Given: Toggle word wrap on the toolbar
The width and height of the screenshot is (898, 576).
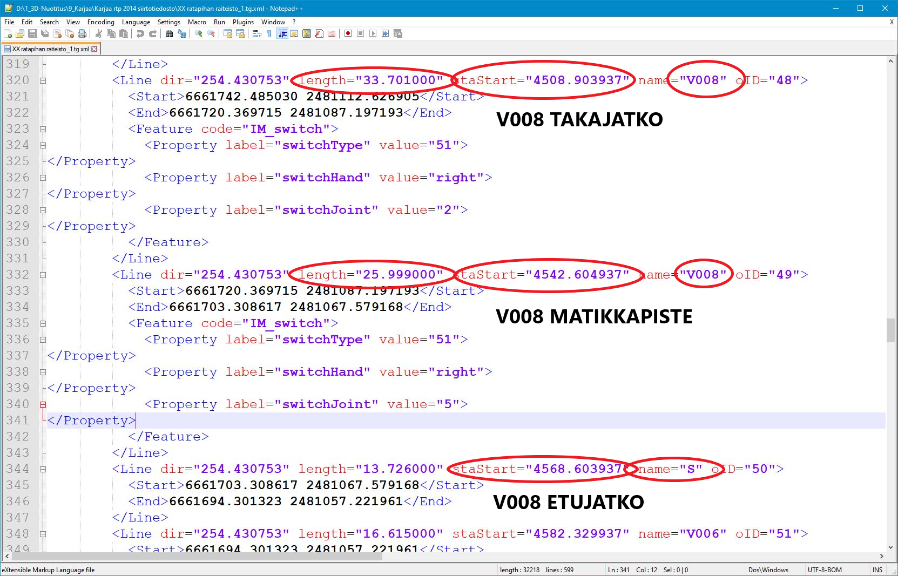Looking at the screenshot, I should click(257, 33).
